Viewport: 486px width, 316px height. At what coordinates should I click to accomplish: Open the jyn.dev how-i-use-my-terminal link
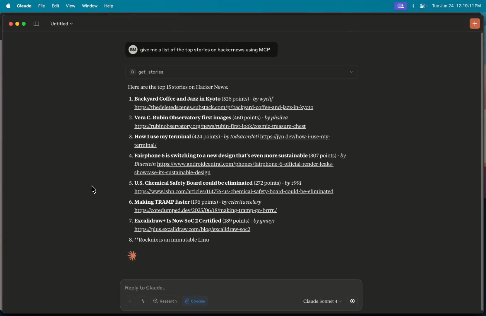[x=295, y=137]
